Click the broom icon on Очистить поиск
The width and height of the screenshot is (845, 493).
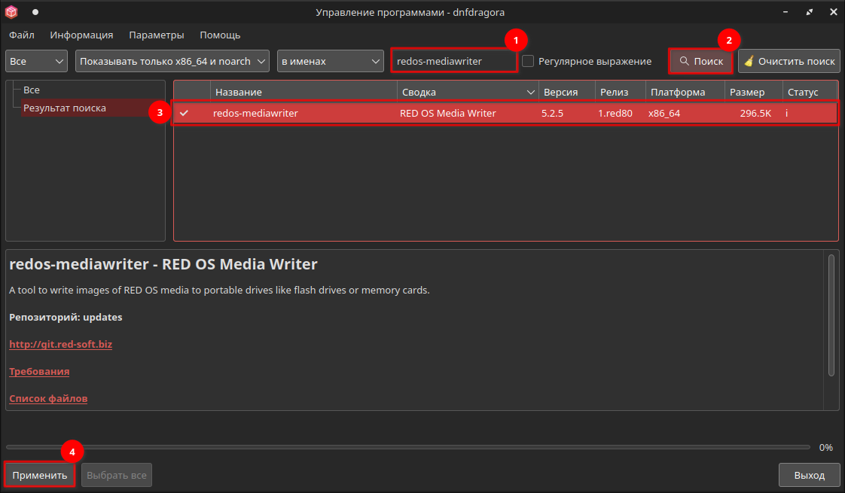pos(749,61)
